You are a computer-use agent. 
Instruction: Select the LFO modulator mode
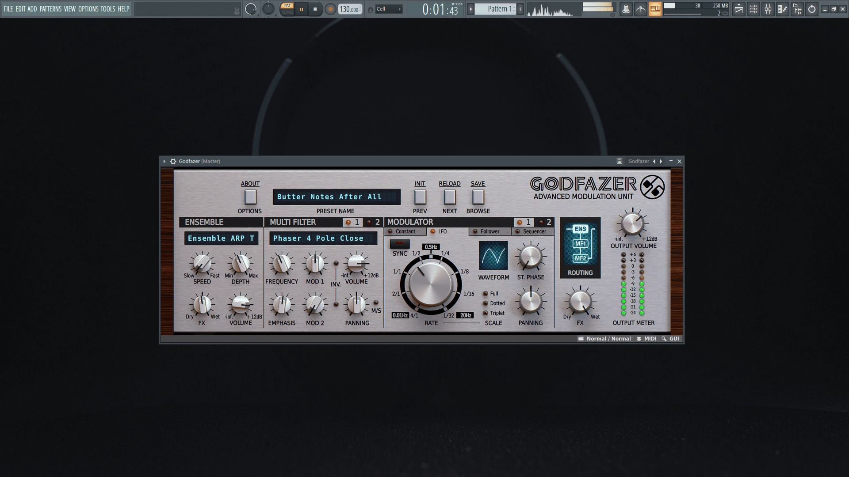[447, 231]
